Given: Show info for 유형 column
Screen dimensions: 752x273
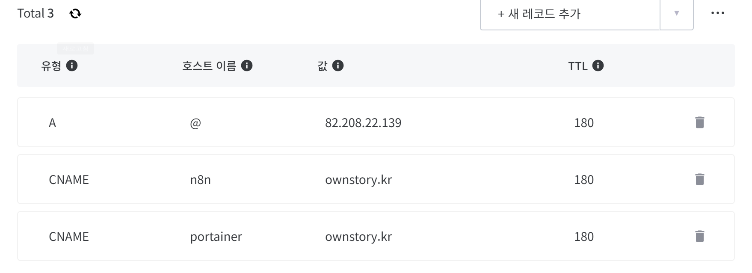Looking at the screenshot, I should pyautogui.click(x=72, y=65).
